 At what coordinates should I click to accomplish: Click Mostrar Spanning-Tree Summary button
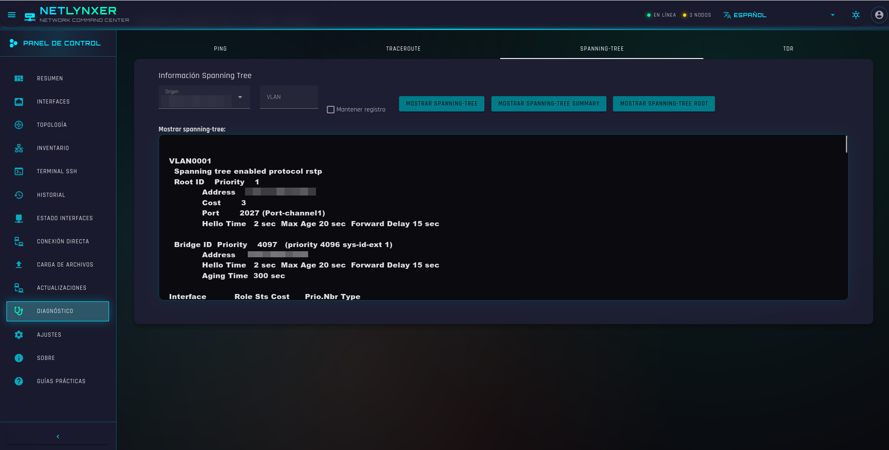point(548,104)
